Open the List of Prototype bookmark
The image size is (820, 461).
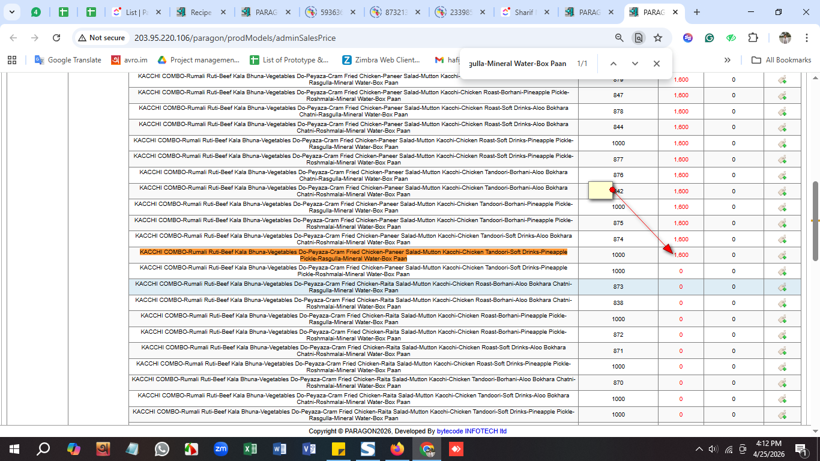click(x=289, y=60)
